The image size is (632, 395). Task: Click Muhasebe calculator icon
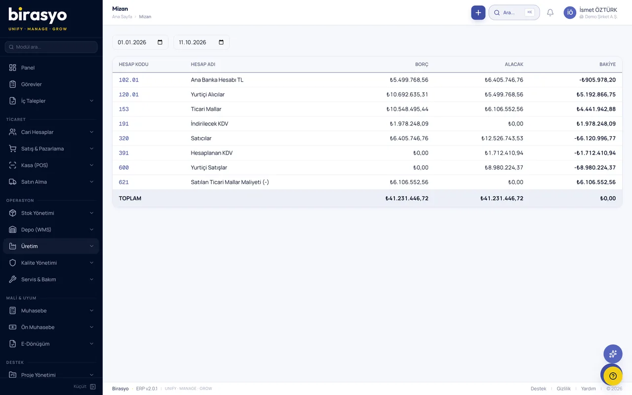13,311
